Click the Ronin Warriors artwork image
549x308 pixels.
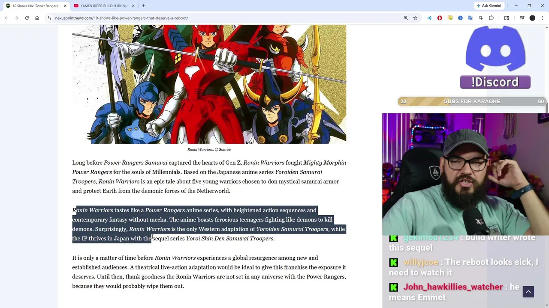(x=209, y=84)
